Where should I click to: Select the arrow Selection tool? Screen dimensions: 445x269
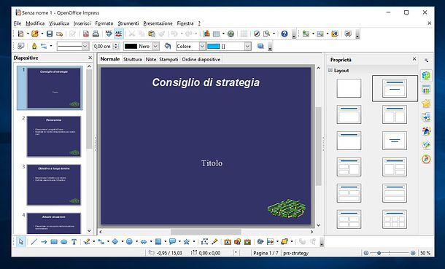pos(20,242)
